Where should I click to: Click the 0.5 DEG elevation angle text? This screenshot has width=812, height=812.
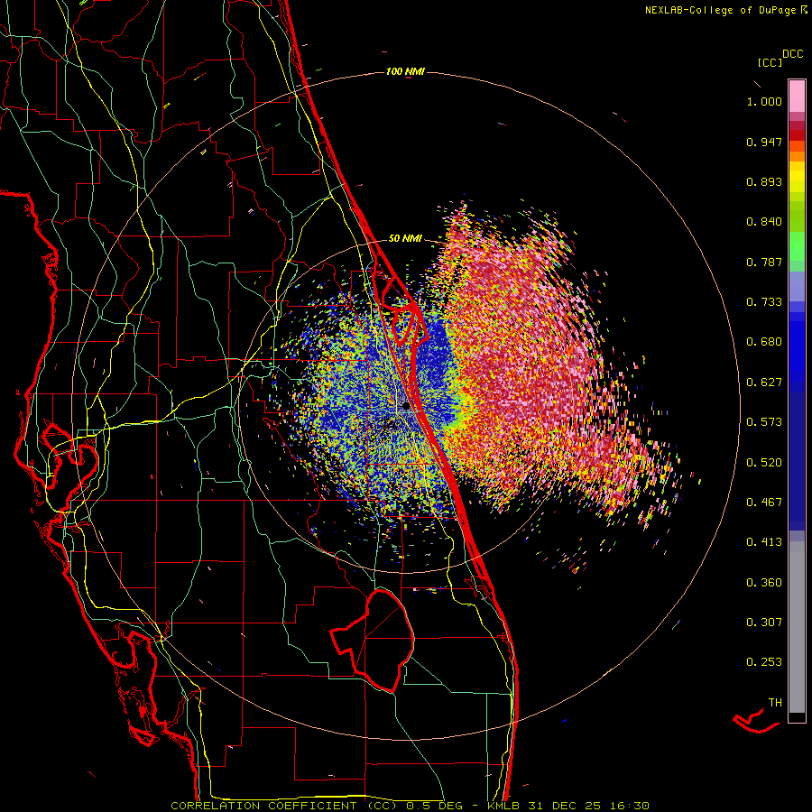click(436, 806)
